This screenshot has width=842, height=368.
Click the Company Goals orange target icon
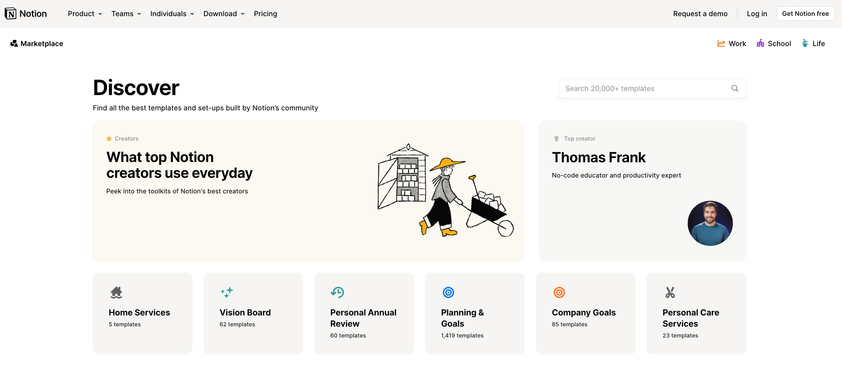click(x=559, y=292)
